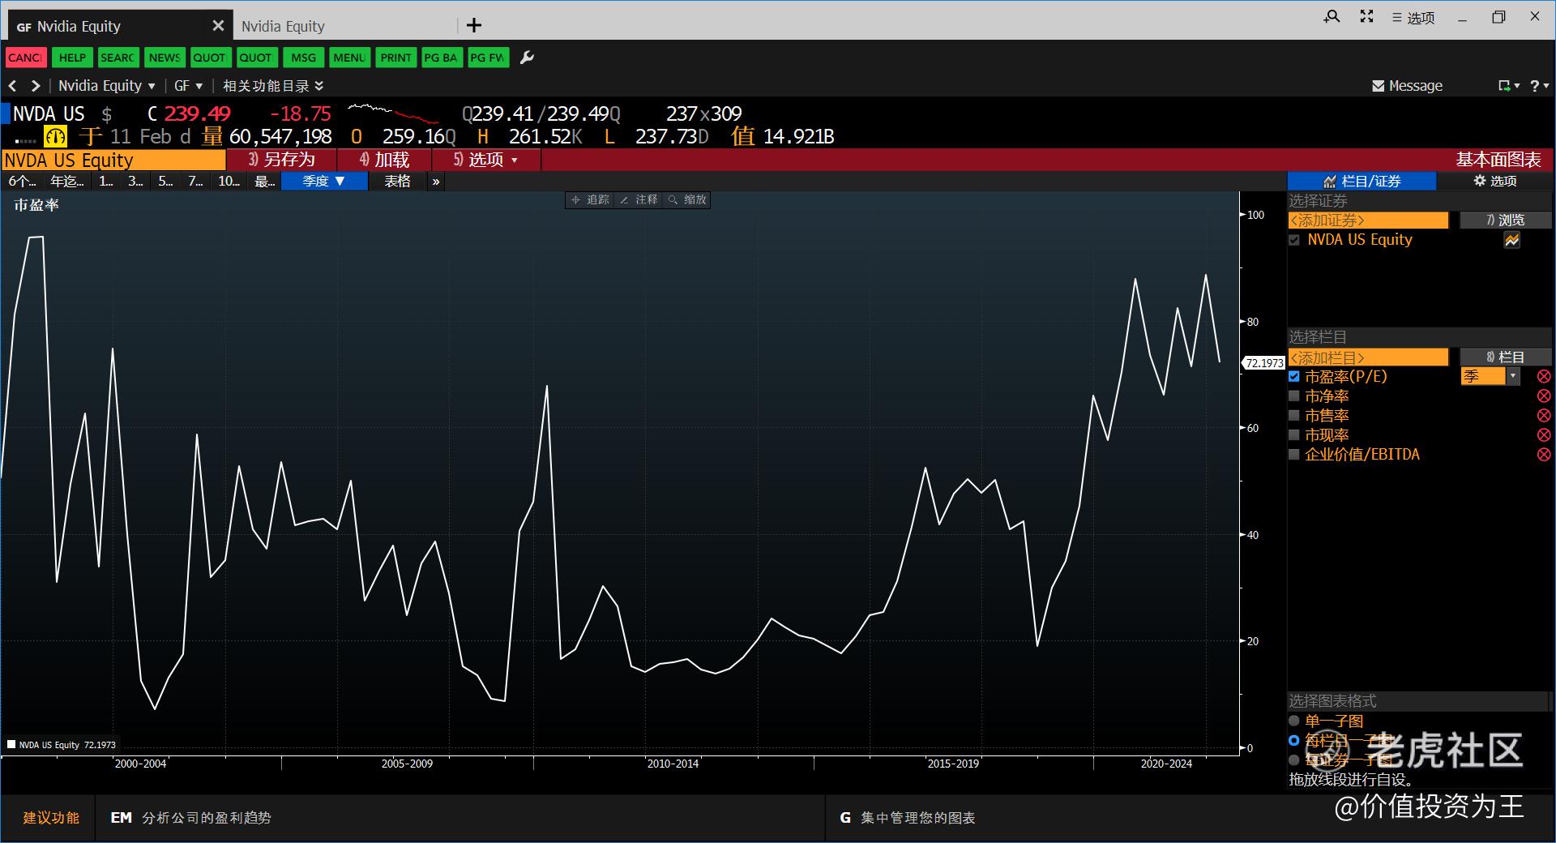The width and height of the screenshot is (1556, 843).
Task: Click the MENU function key
Action: pyautogui.click(x=349, y=58)
